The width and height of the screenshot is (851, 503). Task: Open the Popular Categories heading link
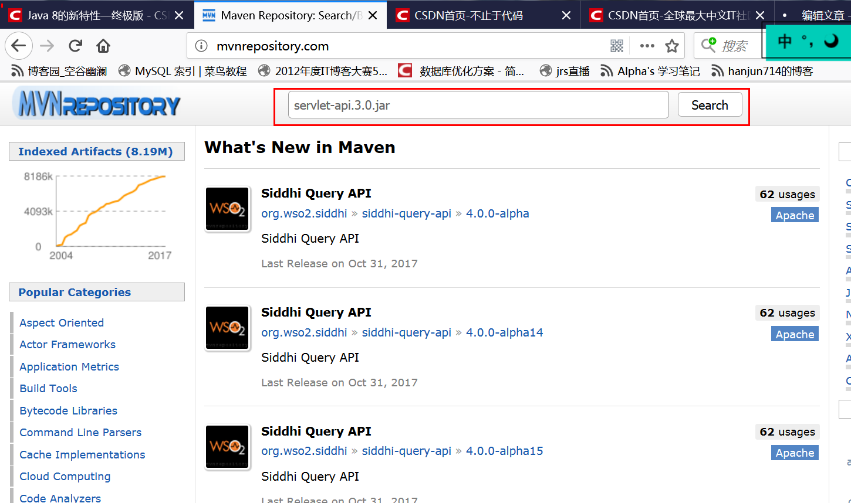[75, 292]
